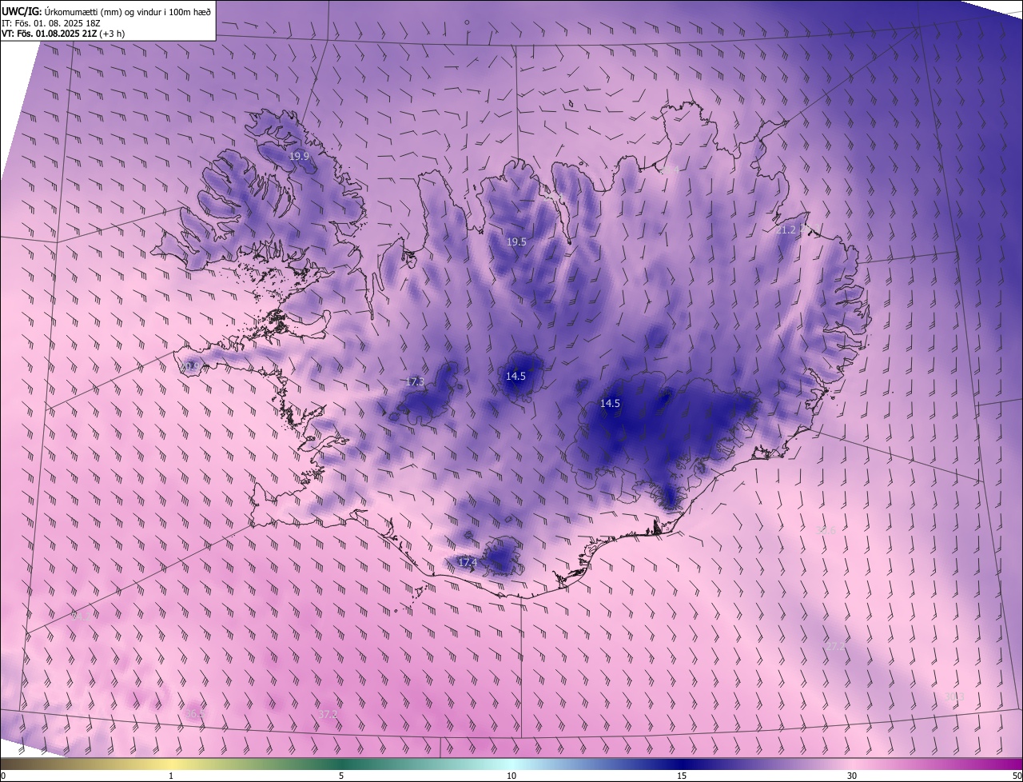Click the color scale tick label 10
Screen dimensions: 1023x782
click(x=511, y=776)
